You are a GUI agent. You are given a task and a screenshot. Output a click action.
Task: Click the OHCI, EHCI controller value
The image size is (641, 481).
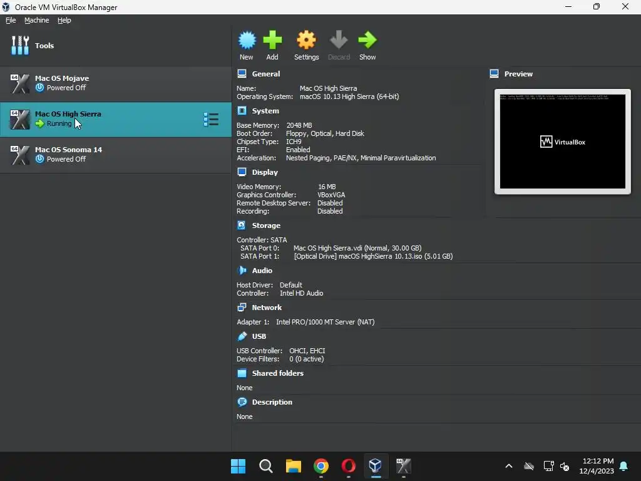pyautogui.click(x=307, y=351)
